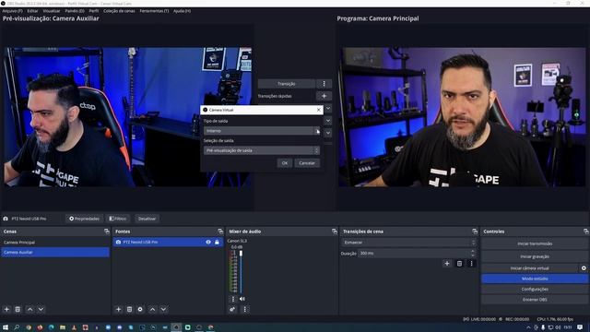Select the Camera Auxiliar scene

tap(55, 252)
